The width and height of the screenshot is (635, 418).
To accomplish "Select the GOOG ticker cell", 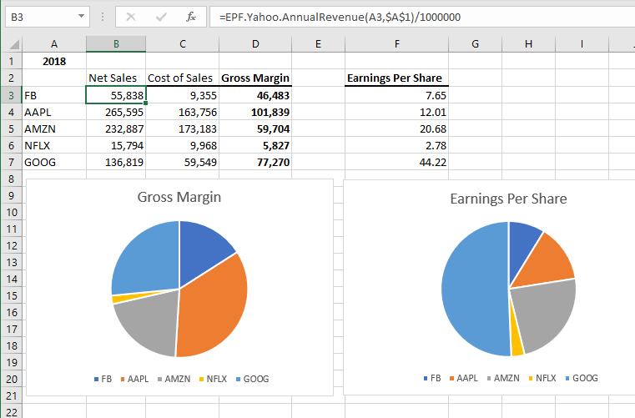I will tap(54, 162).
